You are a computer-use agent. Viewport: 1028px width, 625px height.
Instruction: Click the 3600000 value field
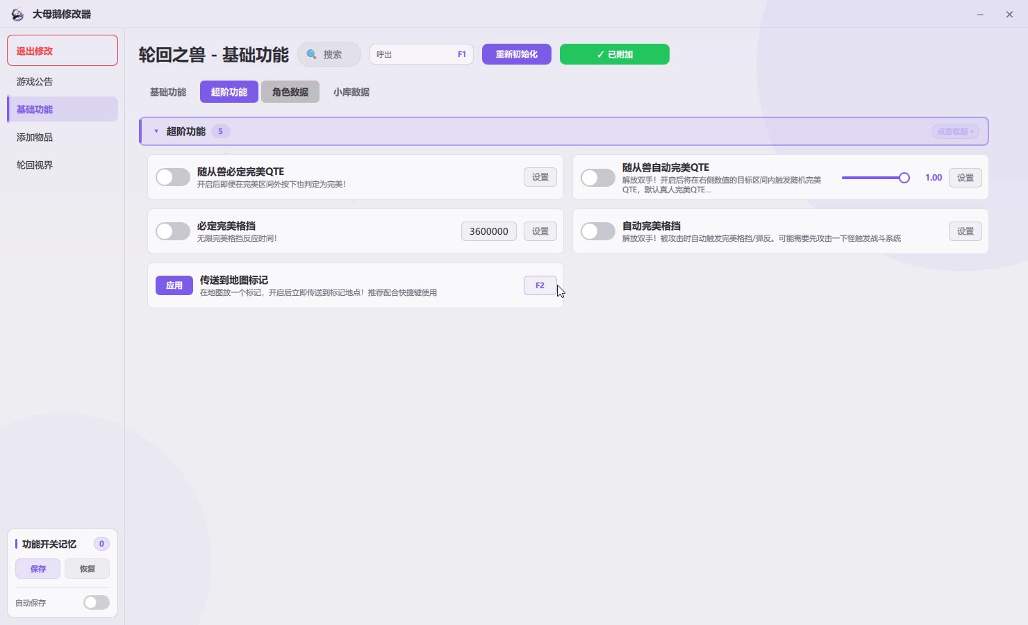[489, 231]
